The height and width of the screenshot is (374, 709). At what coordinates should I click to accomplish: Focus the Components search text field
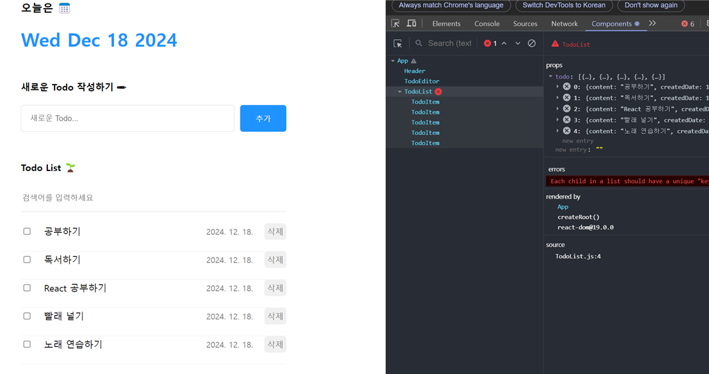[449, 43]
